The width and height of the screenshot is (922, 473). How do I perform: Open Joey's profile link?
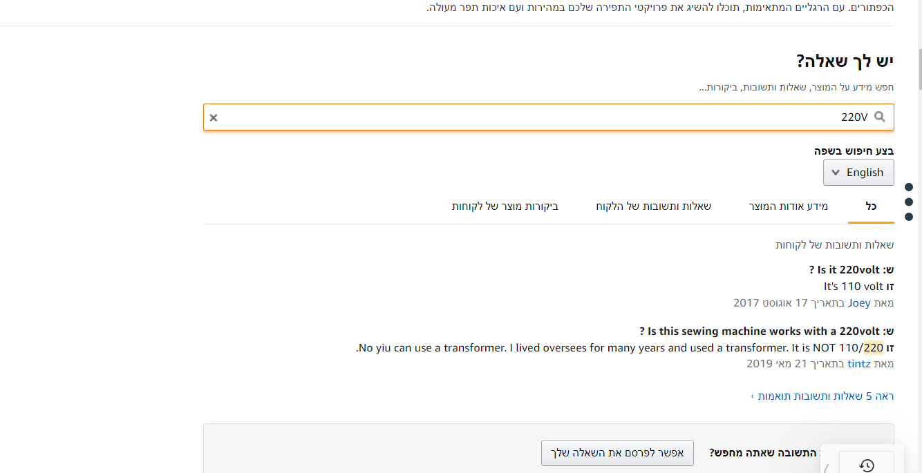[859, 302]
